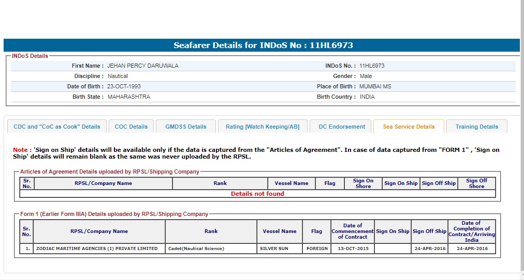Viewport: 524px width, 280px height.
Task: Click the Seafarer Details title banner
Action: click(263, 45)
